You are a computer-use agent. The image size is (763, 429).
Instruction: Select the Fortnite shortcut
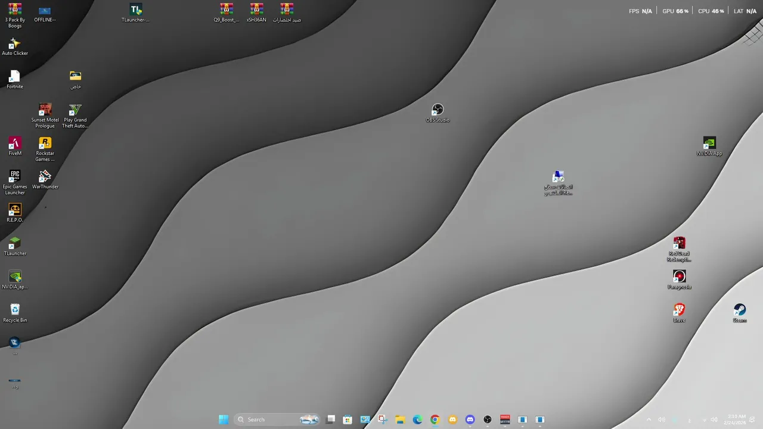click(15, 80)
